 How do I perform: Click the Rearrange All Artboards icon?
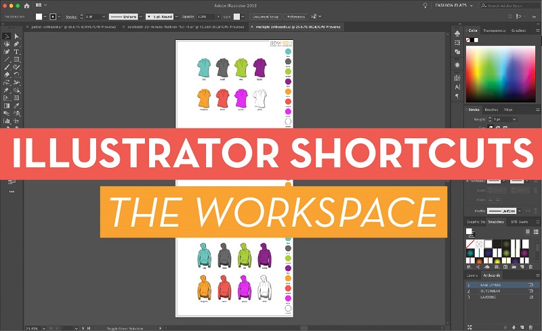(470, 327)
